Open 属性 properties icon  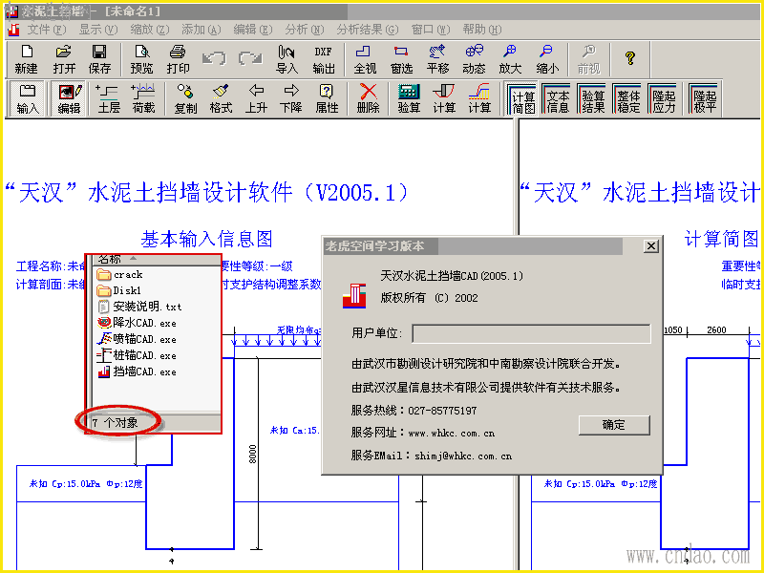click(x=327, y=98)
